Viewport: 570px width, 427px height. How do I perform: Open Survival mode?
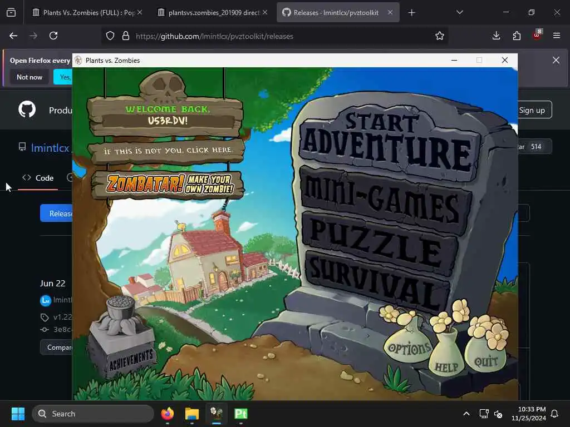tap(377, 282)
